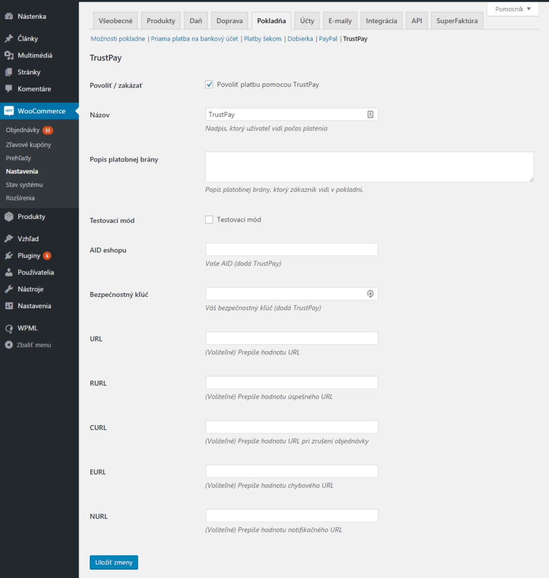Open the Pluginy plugins icon
Screen dimensions: 549x578
point(10,255)
